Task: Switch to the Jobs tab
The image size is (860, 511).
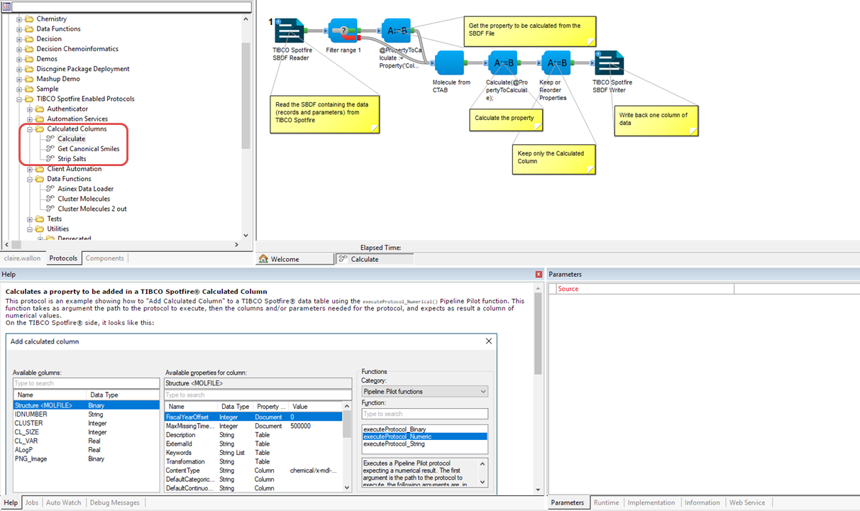Action: [x=32, y=502]
